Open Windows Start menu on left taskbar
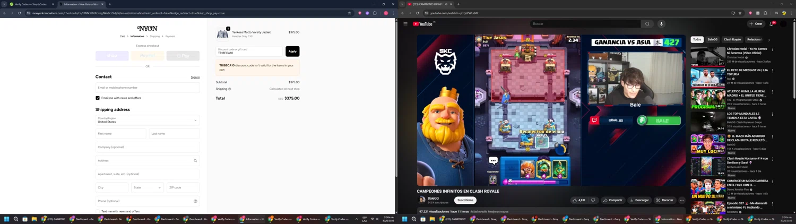The width and height of the screenshot is (796, 224). (7, 219)
